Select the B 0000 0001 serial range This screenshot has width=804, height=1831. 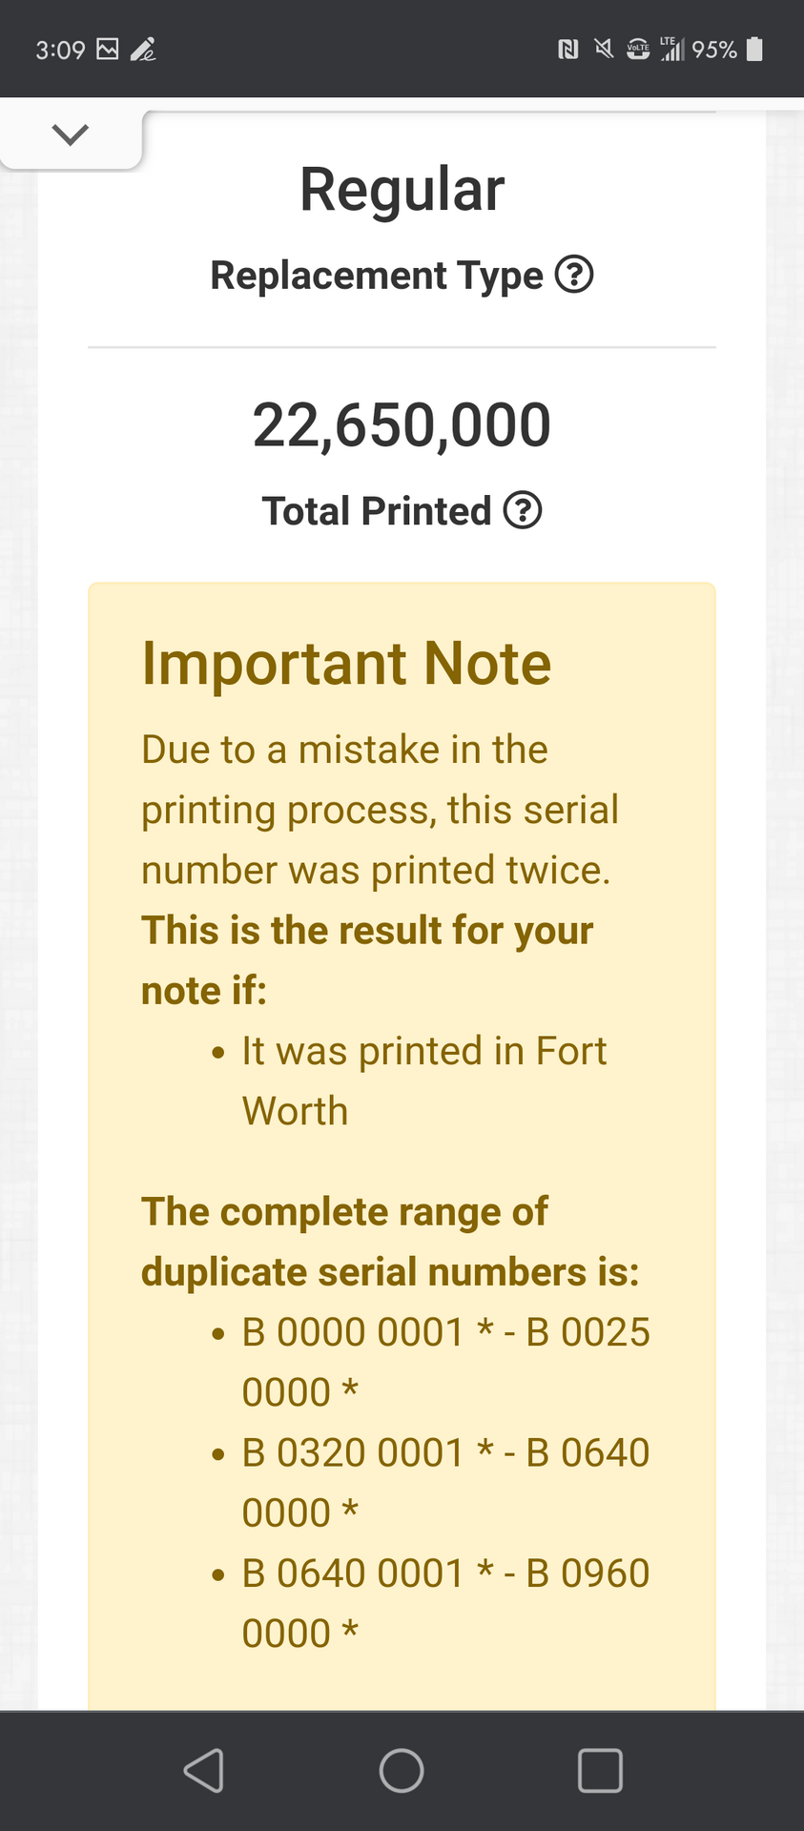(444, 1362)
